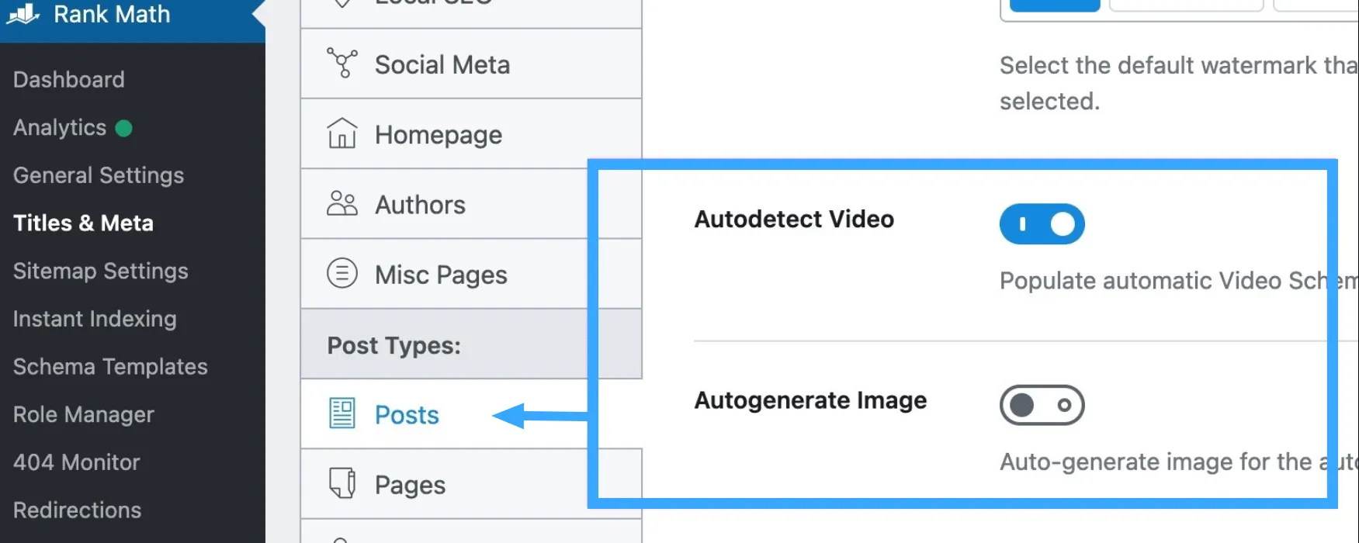Select Schema Templates menu entry
This screenshot has width=1359, height=543.
pyautogui.click(x=110, y=367)
